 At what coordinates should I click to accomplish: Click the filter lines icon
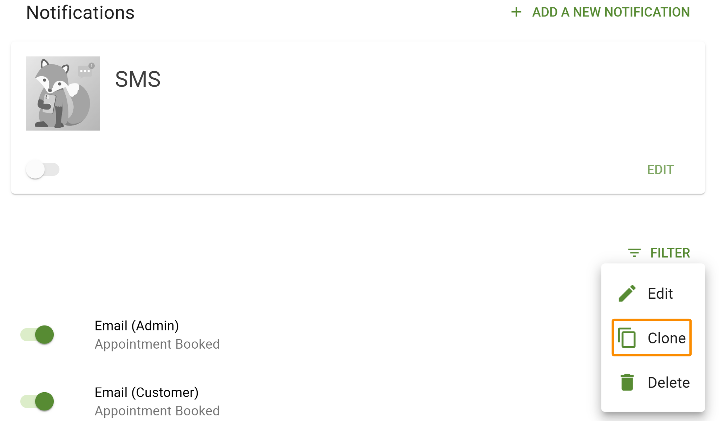(634, 253)
